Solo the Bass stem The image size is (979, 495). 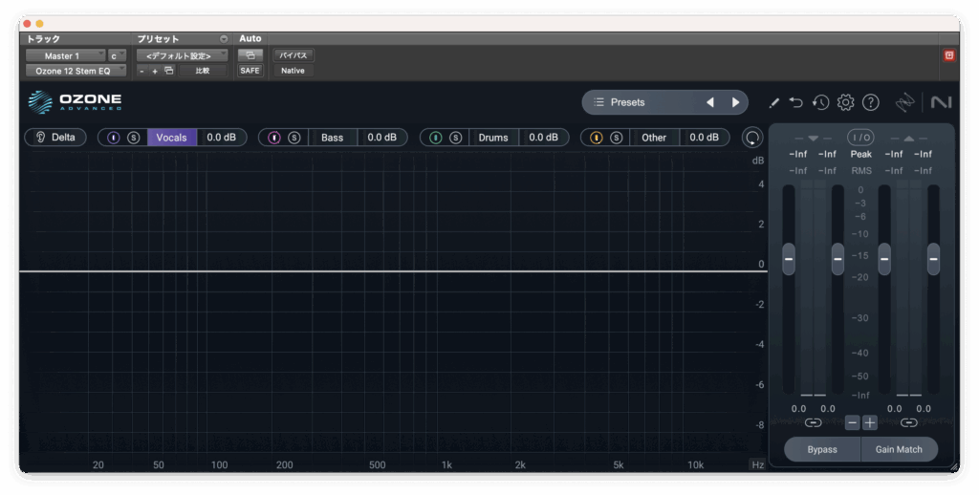pyautogui.click(x=294, y=138)
